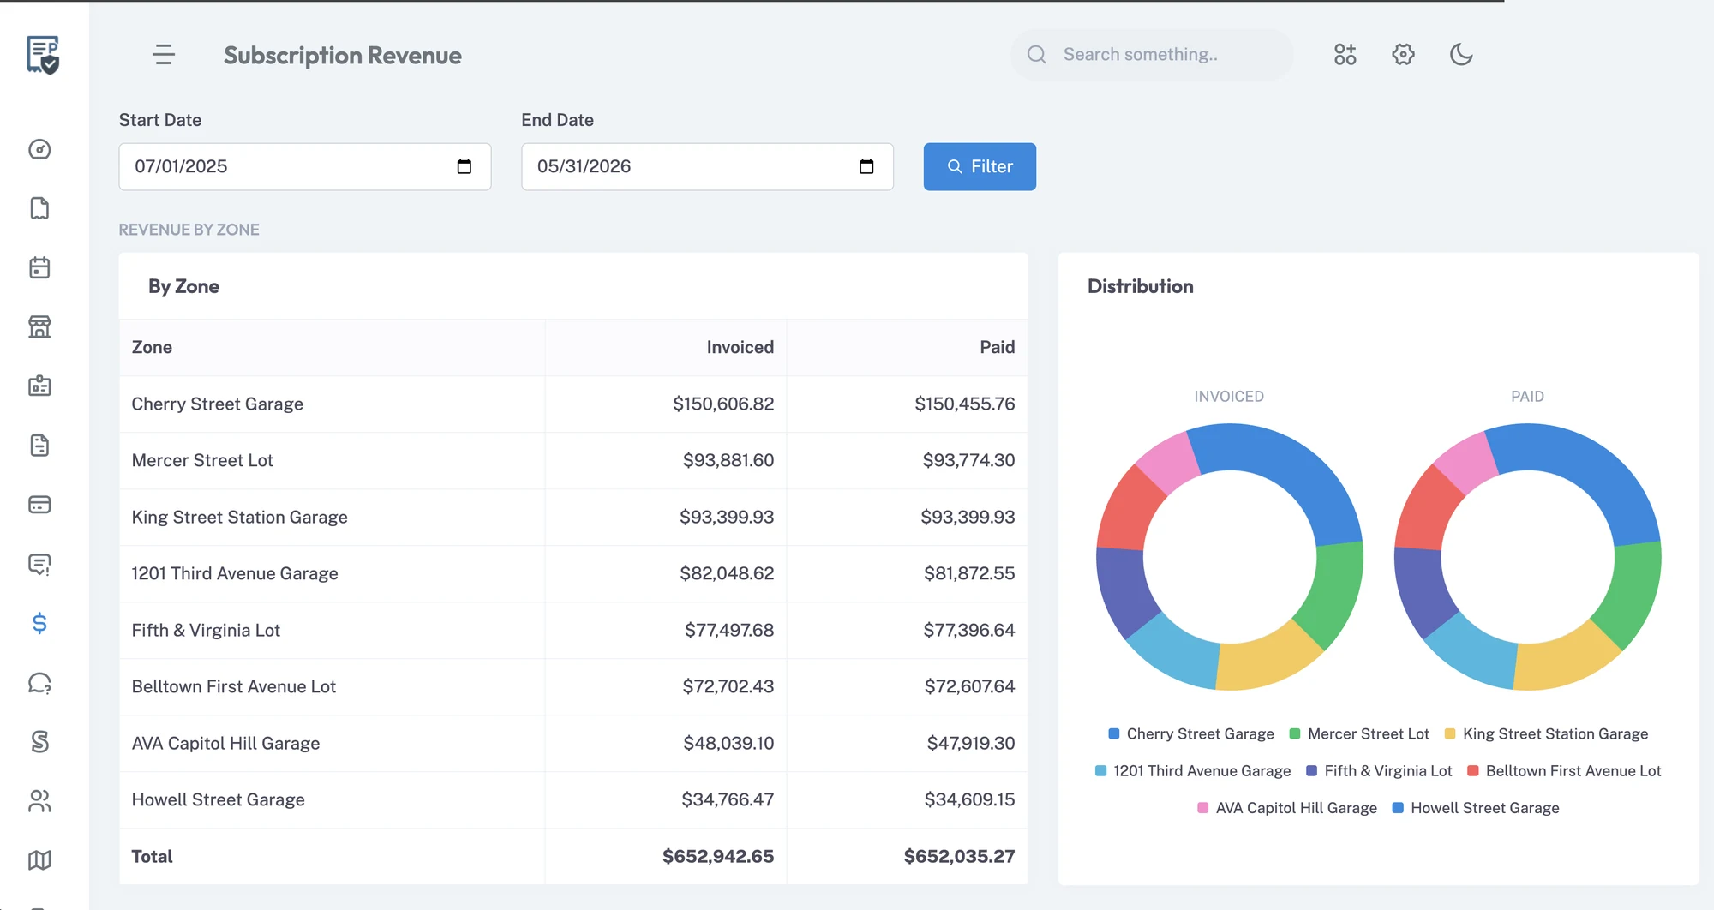Select 1201 Third Avenue Garage row
This screenshot has width=1714, height=910.
[x=573, y=574]
